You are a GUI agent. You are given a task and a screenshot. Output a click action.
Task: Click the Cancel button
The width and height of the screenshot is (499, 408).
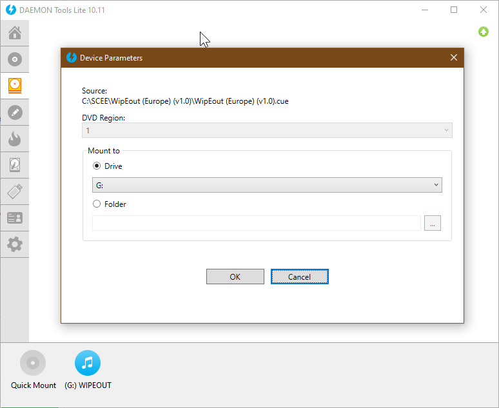[x=299, y=277]
